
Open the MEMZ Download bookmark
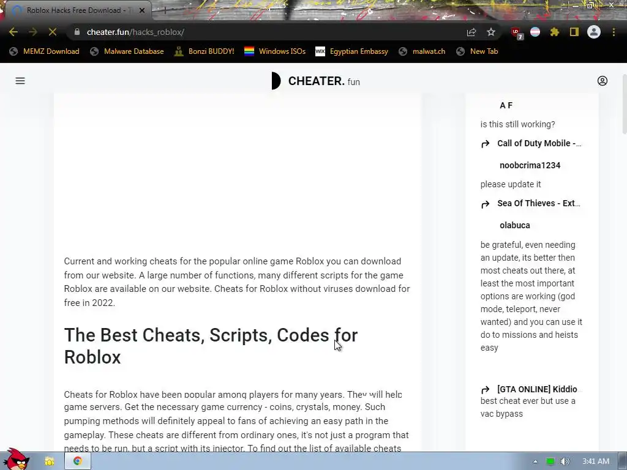[x=44, y=51]
